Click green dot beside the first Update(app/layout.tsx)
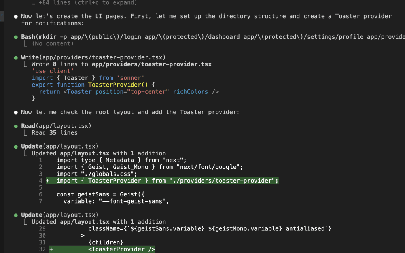 tap(16, 147)
